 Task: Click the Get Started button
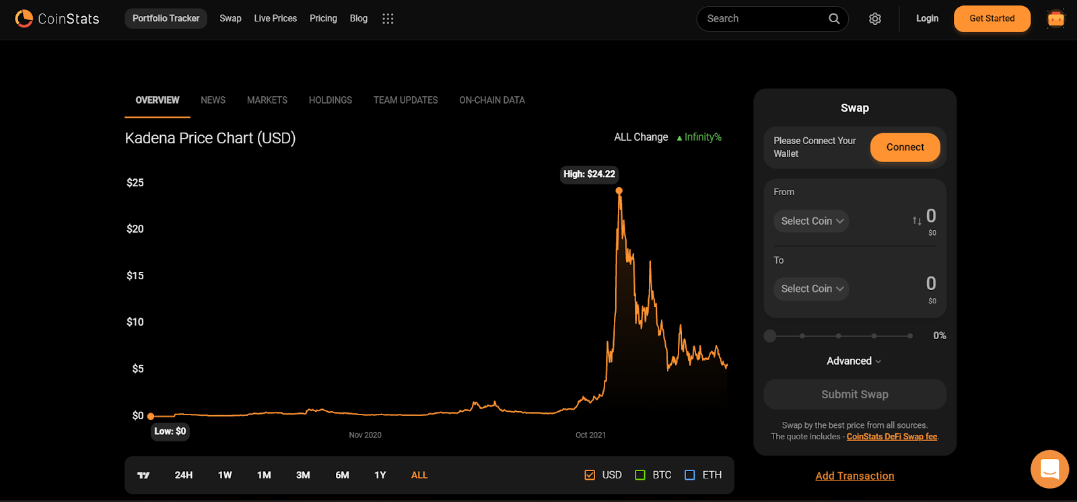992,19
